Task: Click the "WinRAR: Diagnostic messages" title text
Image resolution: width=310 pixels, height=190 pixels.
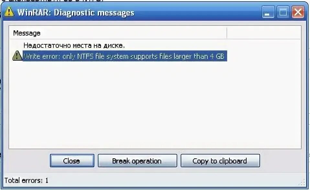Action: pos(76,13)
